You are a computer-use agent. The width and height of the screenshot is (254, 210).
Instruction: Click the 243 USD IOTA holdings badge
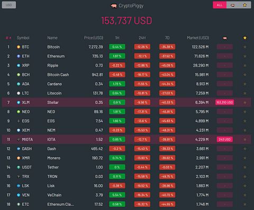pos(224,139)
